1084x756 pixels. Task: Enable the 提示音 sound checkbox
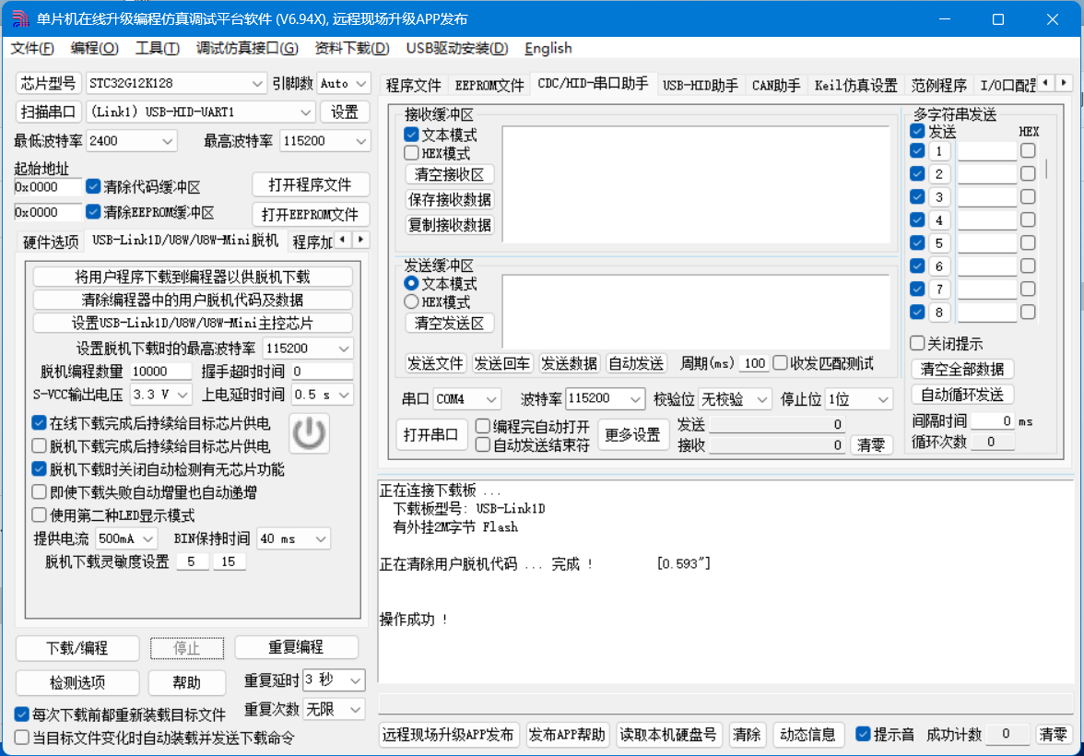863,734
